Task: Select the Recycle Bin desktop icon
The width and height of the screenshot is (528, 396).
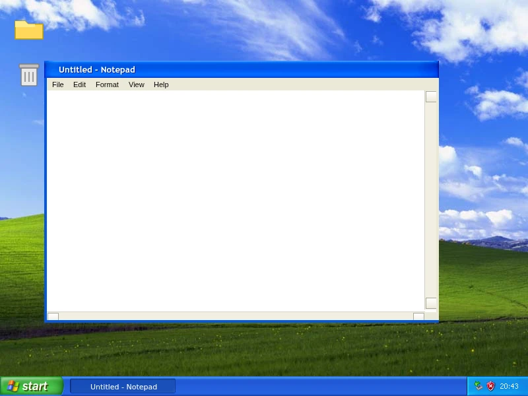Action: [29, 75]
